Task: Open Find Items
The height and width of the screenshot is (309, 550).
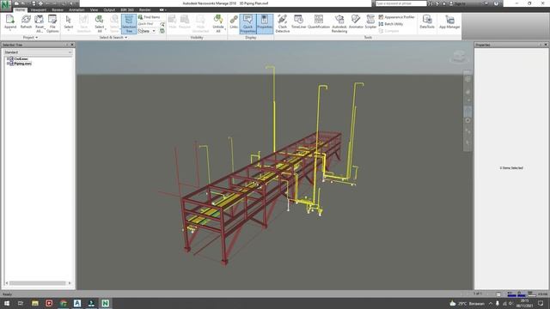Action: point(149,17)
